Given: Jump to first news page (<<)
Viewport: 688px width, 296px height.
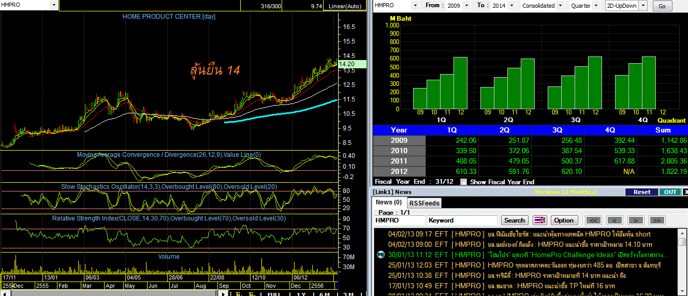Looking at the screenshot, I should click(593, 220).
